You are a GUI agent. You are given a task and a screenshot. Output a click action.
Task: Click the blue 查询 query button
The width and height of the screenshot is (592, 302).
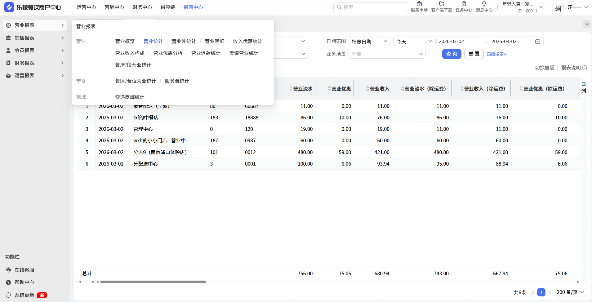coord(452,54)
